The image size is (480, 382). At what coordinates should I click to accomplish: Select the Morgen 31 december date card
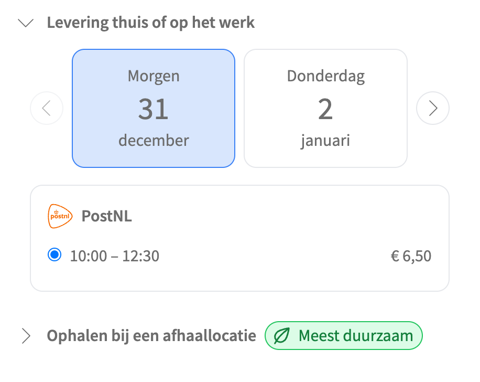tap(154, 108)
